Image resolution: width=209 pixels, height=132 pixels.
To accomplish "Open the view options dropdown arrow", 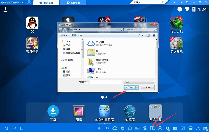I will pyautogui.click(x=142, y=35).
